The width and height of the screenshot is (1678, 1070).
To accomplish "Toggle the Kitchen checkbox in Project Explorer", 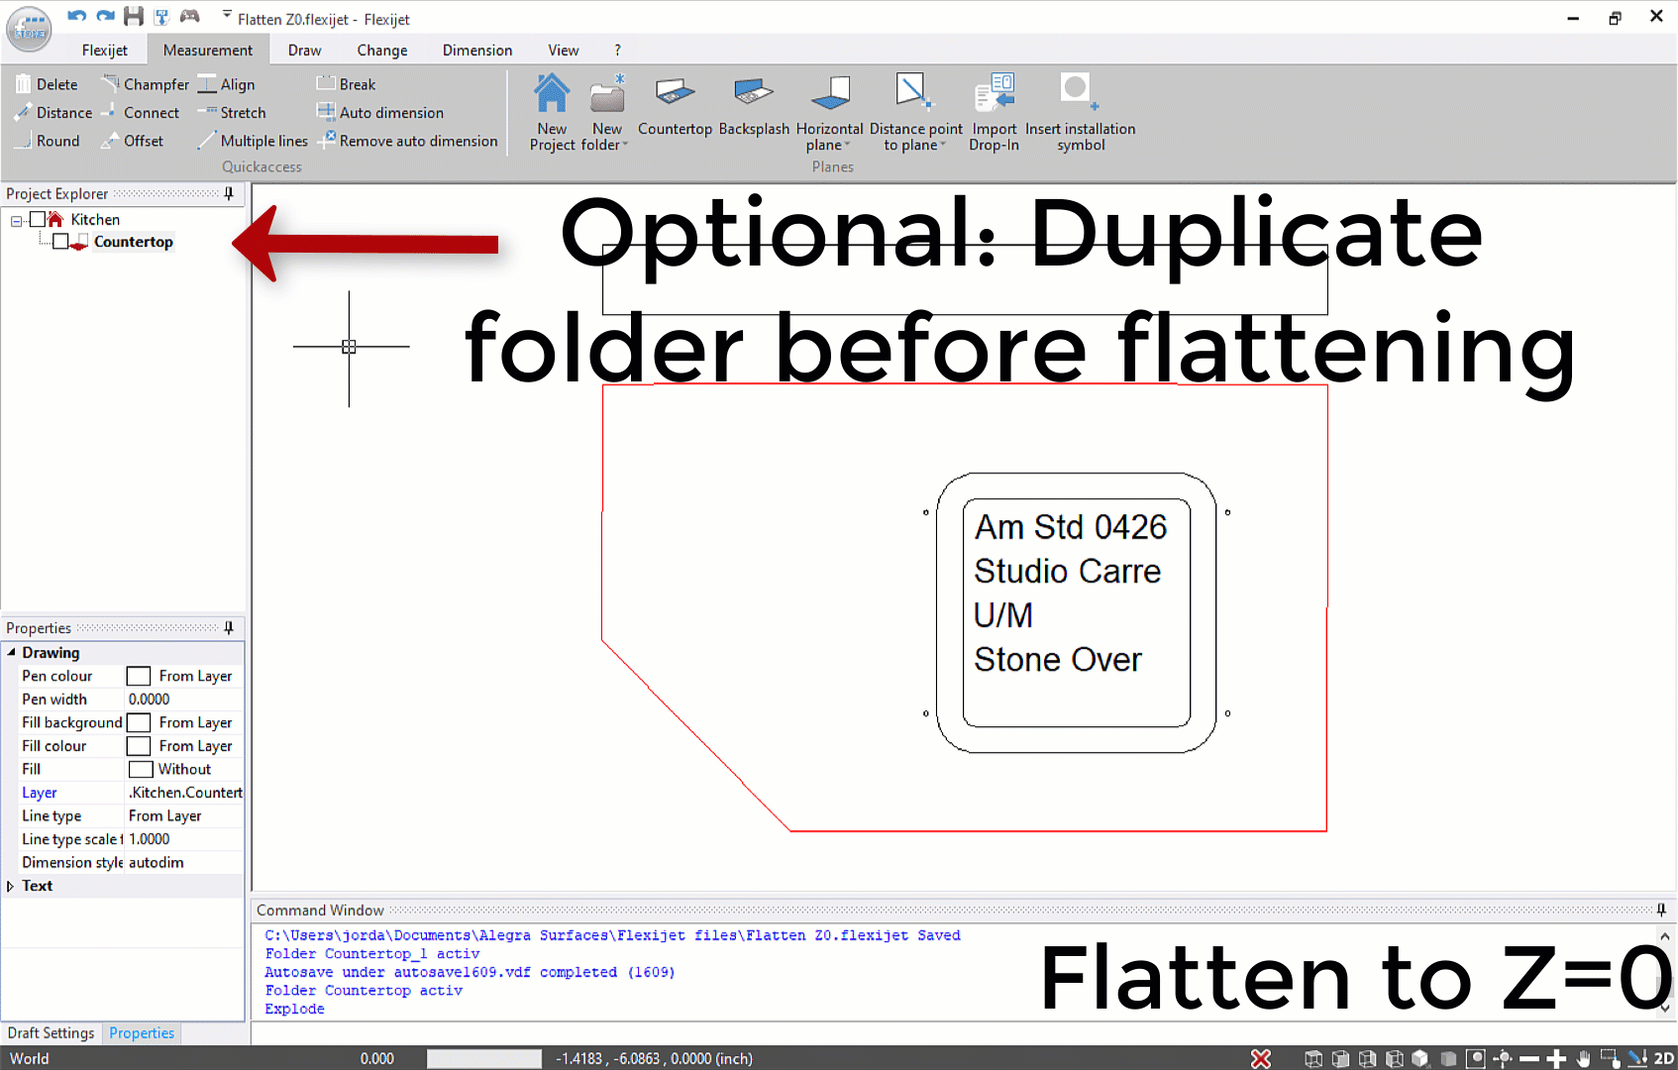I will tap(39, 219).
